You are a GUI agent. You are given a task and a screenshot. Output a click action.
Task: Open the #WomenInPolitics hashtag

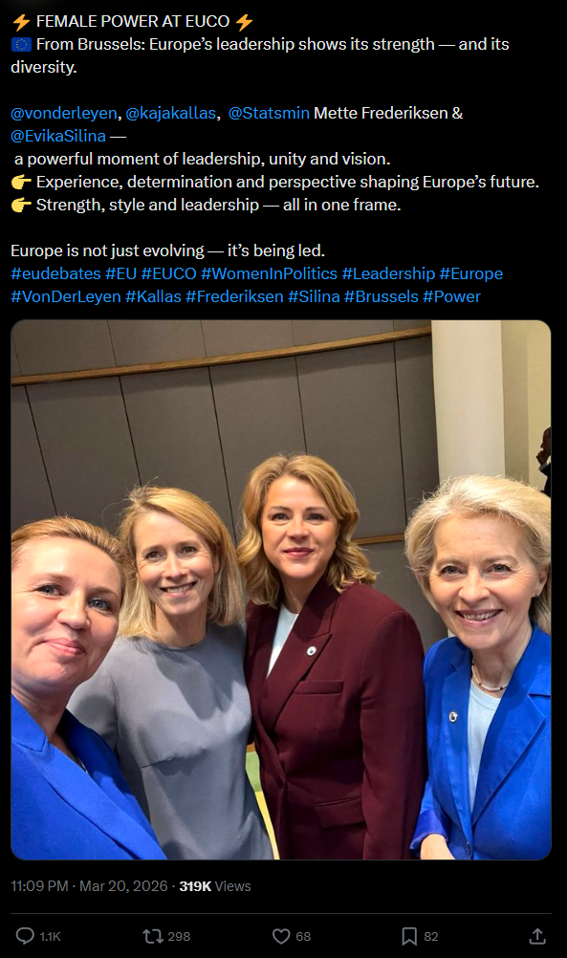pos(269,273)
